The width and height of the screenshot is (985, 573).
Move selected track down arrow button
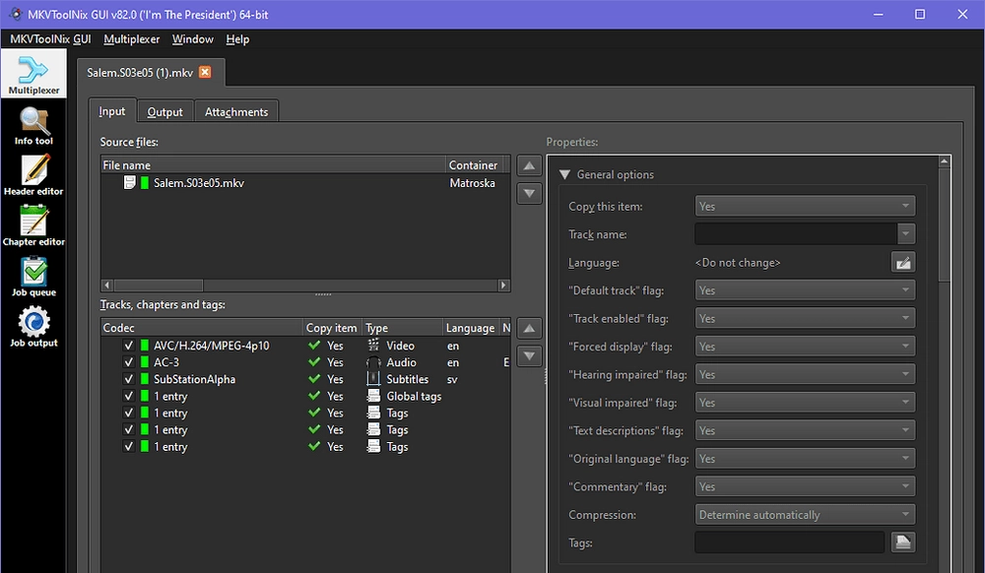(x=529, y=355)
